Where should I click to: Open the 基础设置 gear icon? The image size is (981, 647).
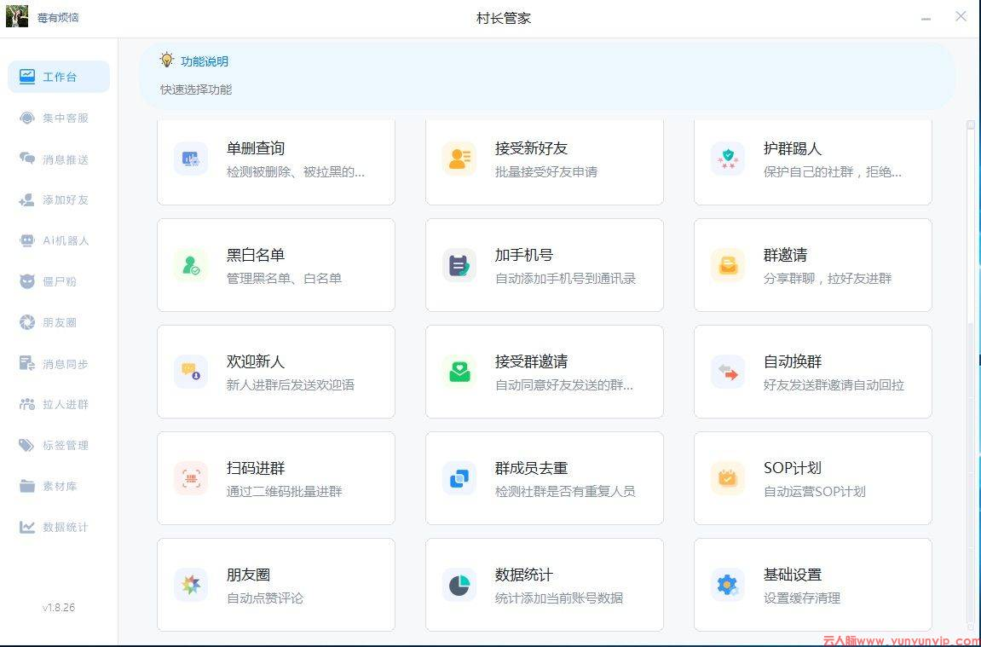pos(727,585)
